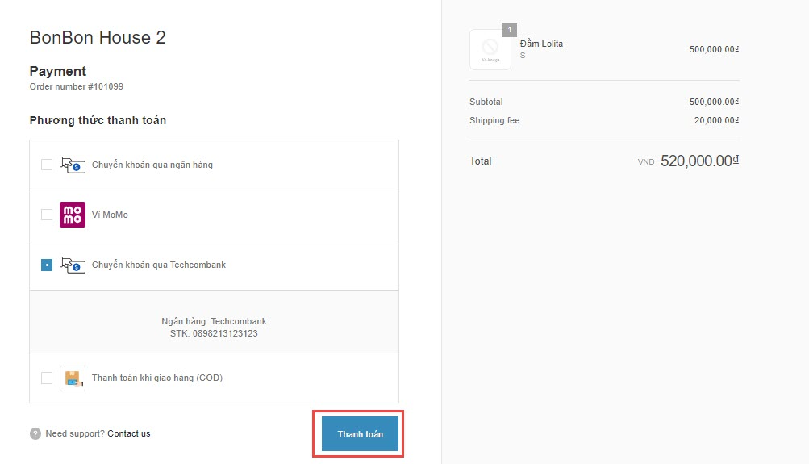This screenshot has width=809, height=464.
Task: Toggle the Chuyển khoản qua Techcombank checkbox
Action: 47,265
